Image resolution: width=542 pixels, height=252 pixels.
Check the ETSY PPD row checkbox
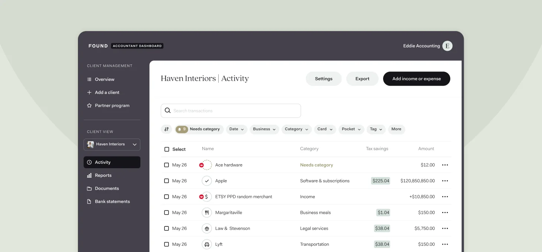tap(167, 197)
